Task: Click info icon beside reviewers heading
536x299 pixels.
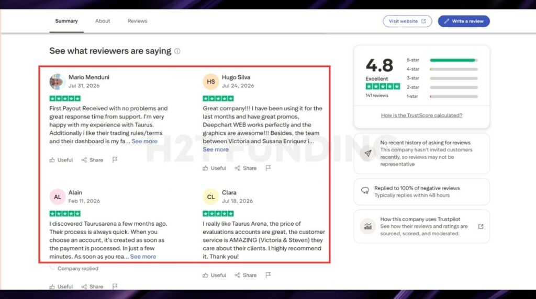Action: pyautogui.click(x=177, y=51)
